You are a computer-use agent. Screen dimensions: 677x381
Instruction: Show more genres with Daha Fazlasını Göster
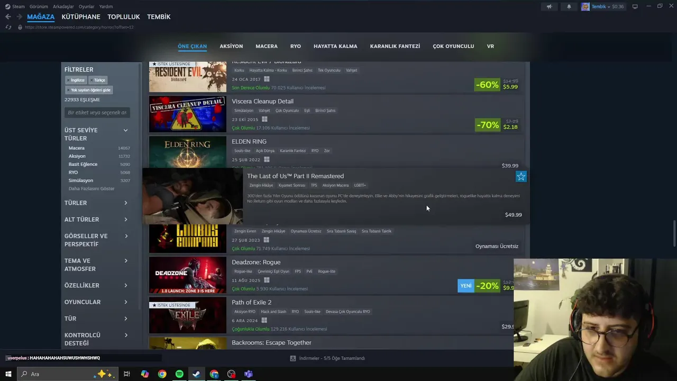pos(92,188)
